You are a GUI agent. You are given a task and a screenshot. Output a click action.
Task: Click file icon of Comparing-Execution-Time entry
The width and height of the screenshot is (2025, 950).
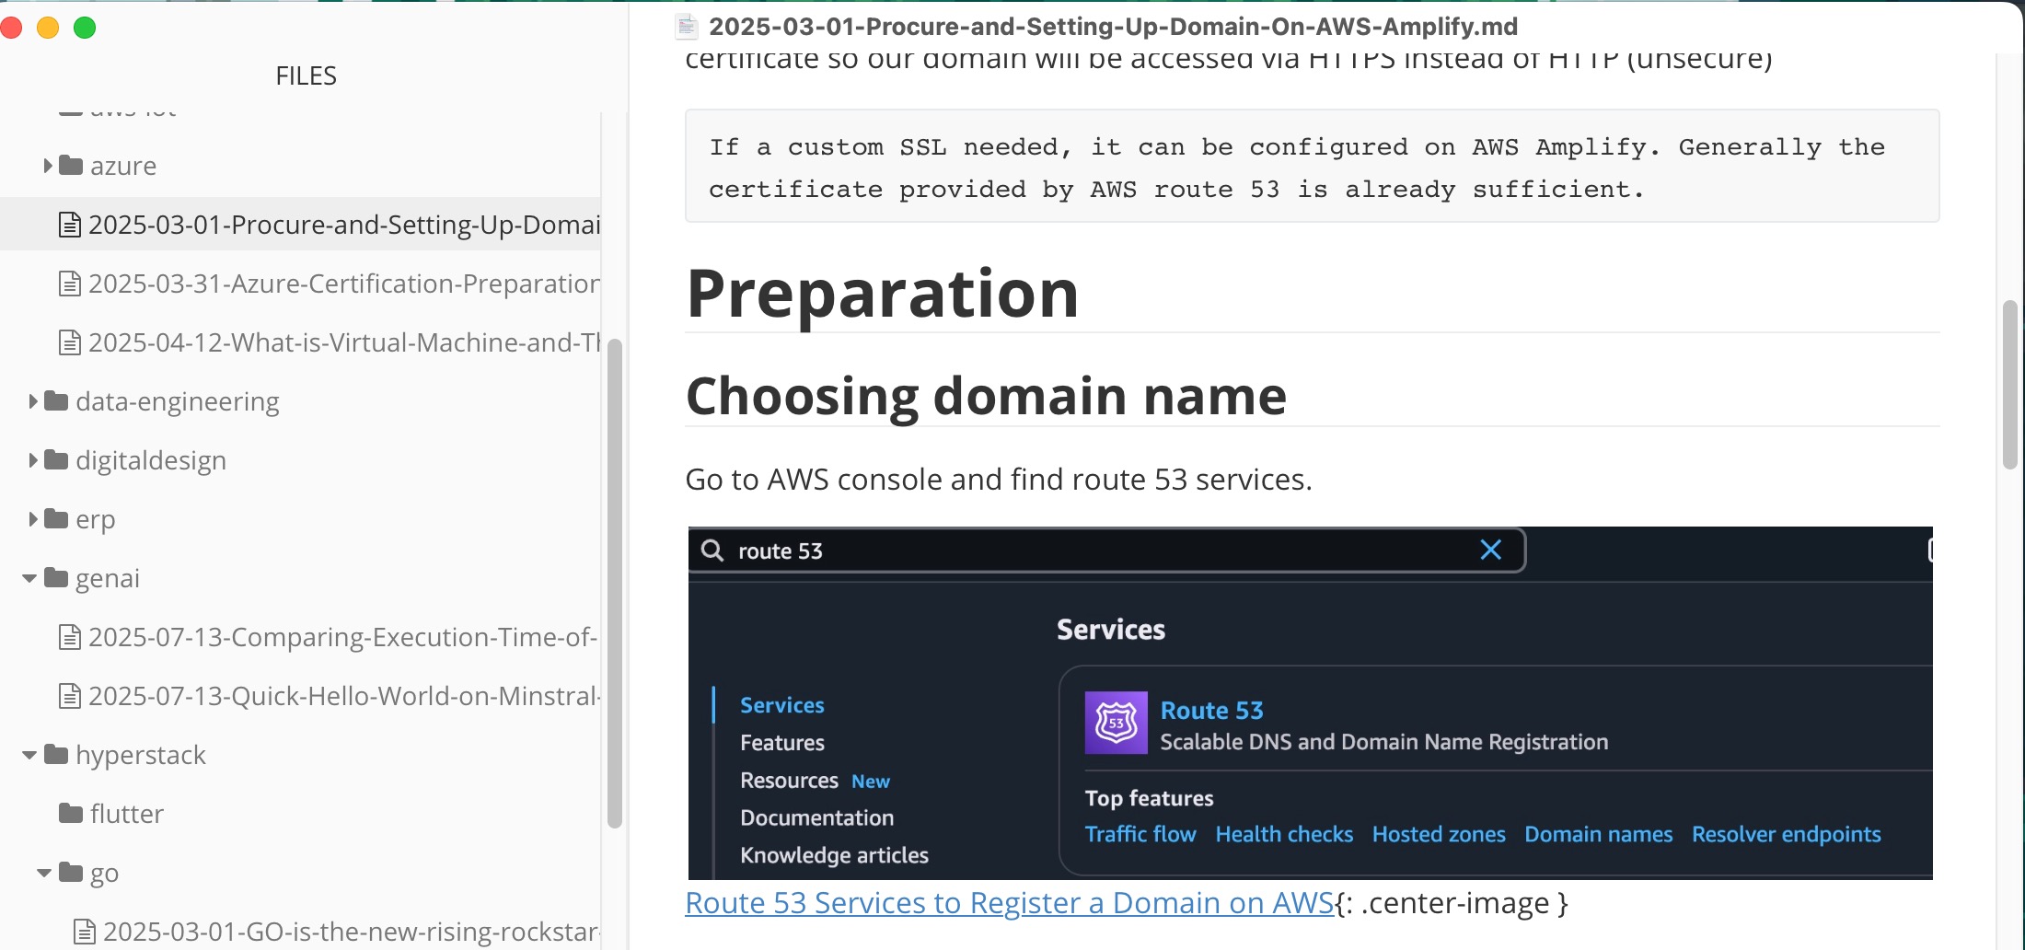(70, 637)
